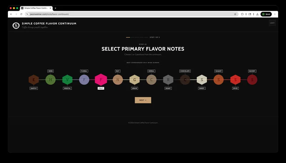The image size is (286, 163).
Task: Choose the green Vegetal hexagon
Action: click(67, 80)
